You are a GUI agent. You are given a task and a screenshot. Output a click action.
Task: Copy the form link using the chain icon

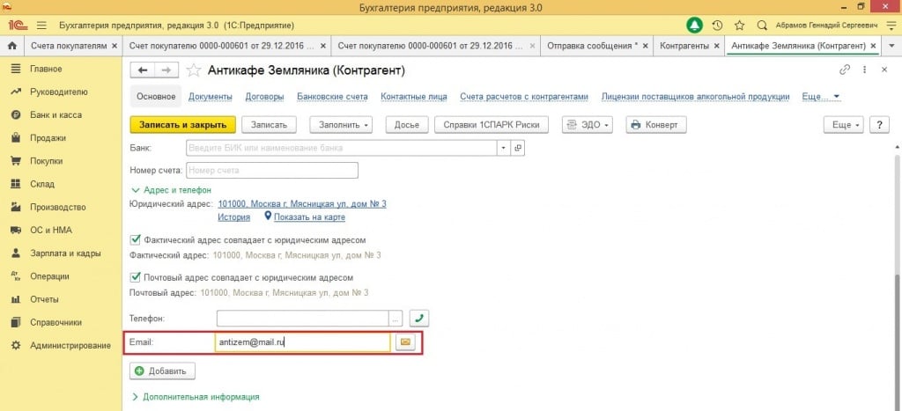[x=846, y=70]
